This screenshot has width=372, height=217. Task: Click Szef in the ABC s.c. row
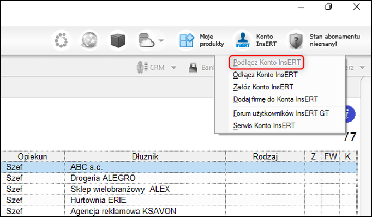[14, 167]
